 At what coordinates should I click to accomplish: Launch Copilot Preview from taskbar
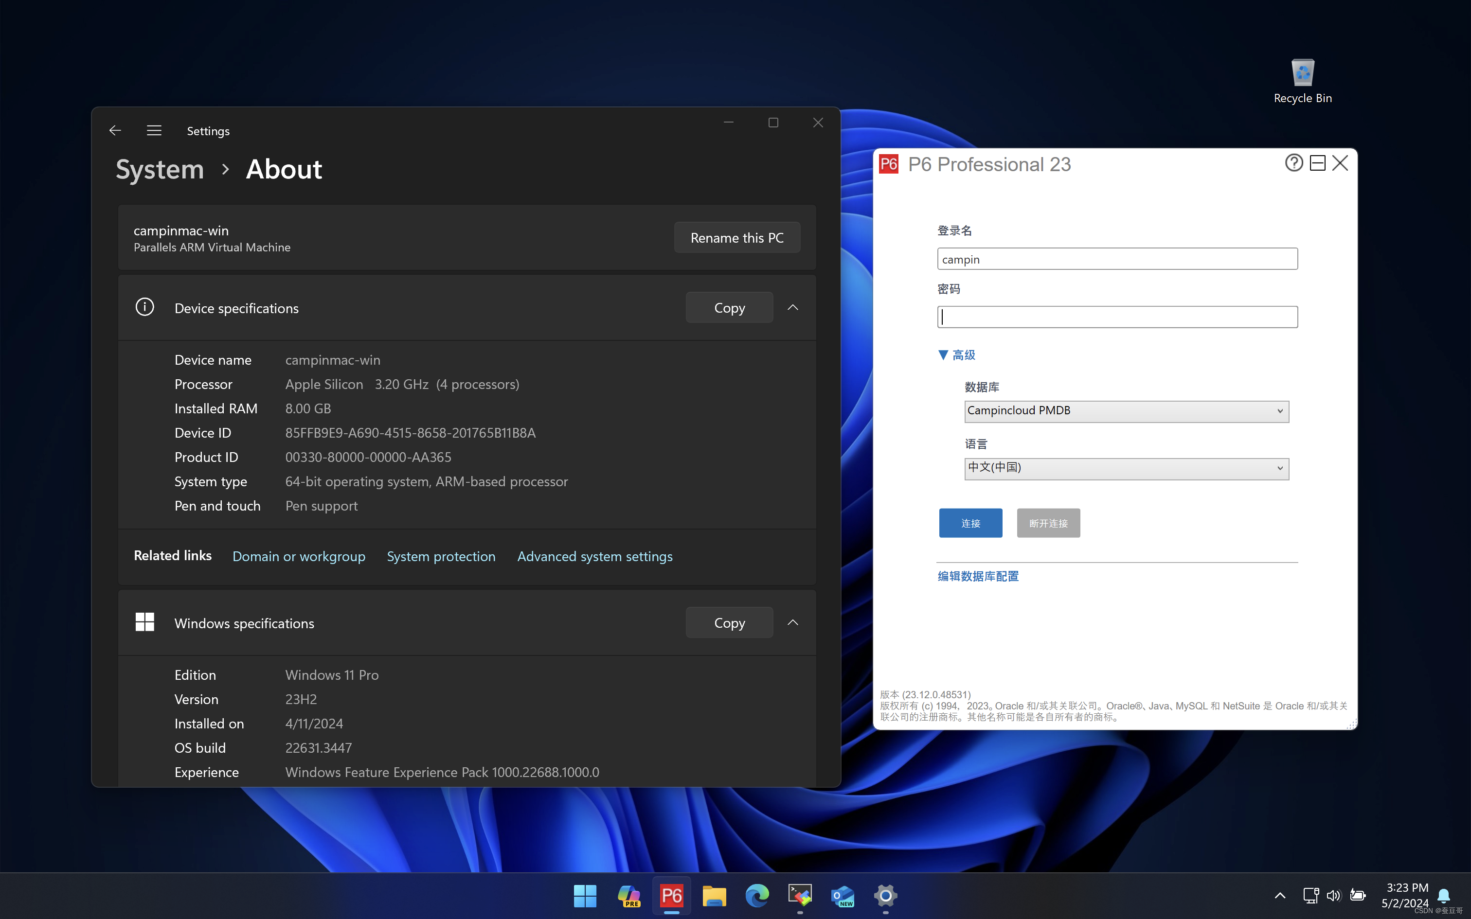click(x=628, y=896)
